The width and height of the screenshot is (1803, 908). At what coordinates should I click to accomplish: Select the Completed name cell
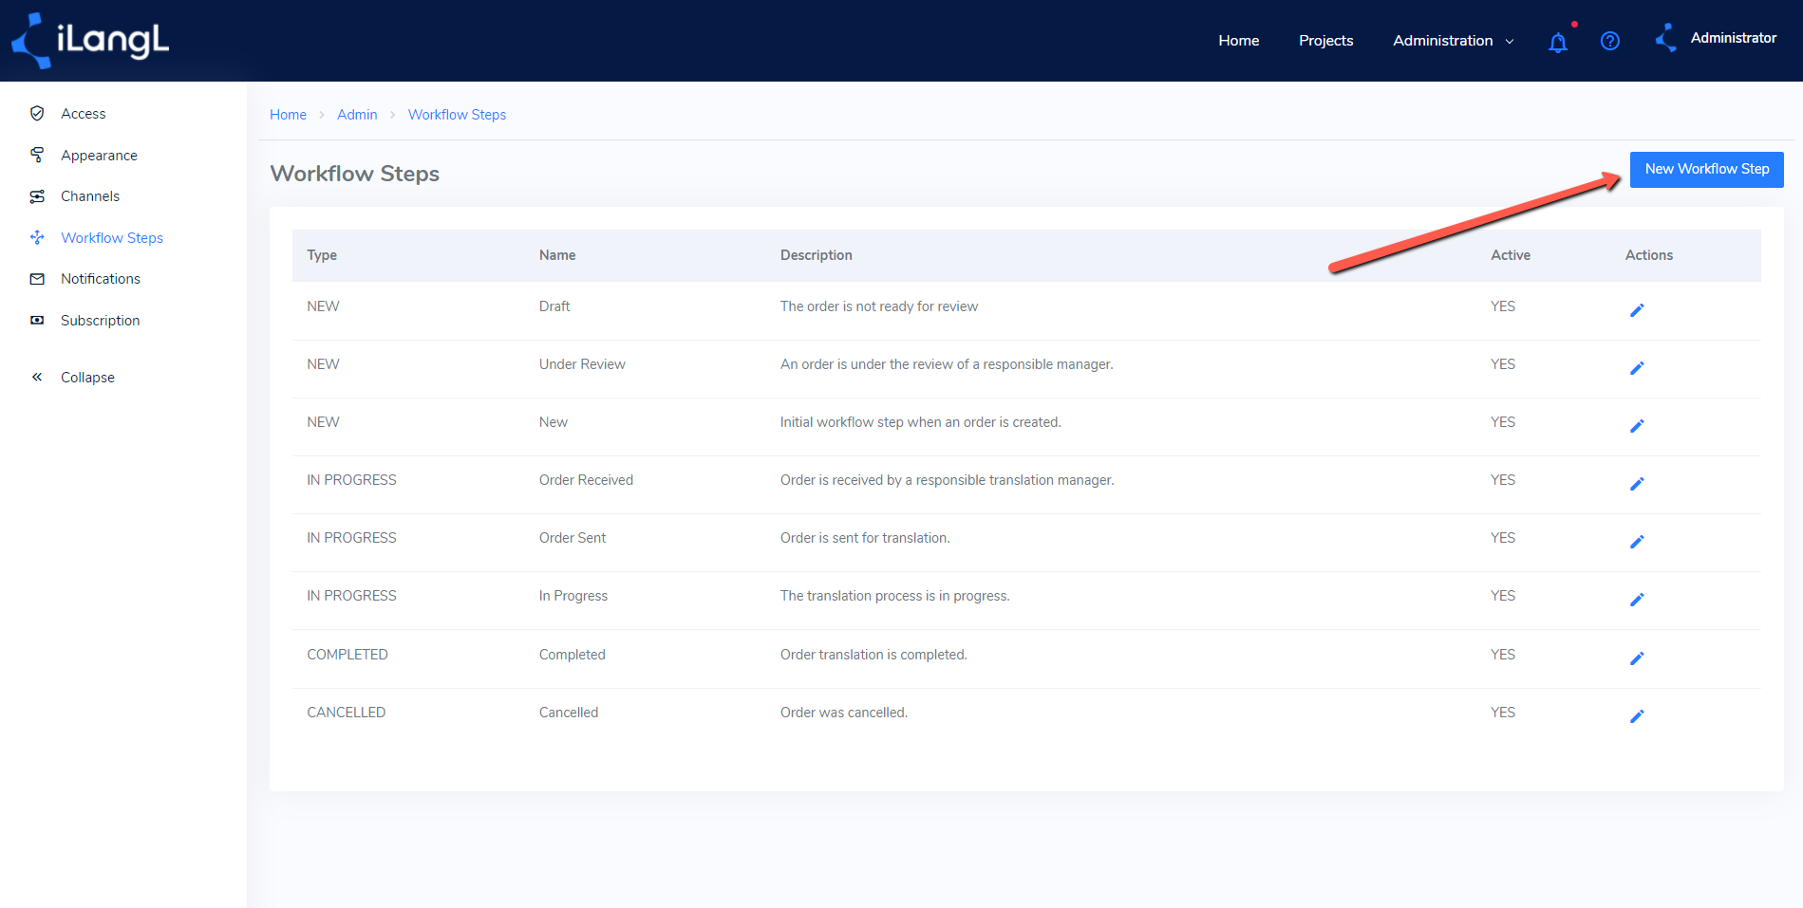click(572, 655)
